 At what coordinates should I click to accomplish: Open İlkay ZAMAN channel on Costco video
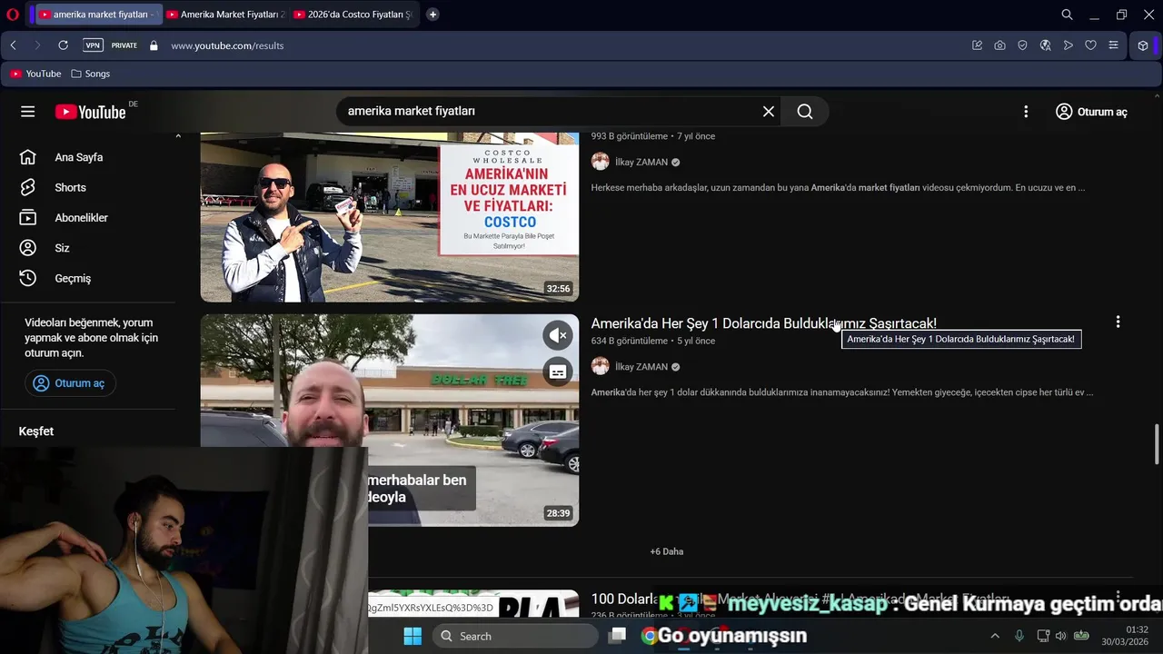[641, 162]
